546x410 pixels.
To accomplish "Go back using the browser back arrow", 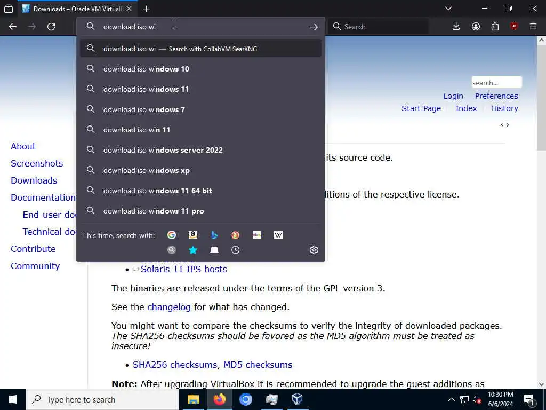I will (x=13, y=27).
